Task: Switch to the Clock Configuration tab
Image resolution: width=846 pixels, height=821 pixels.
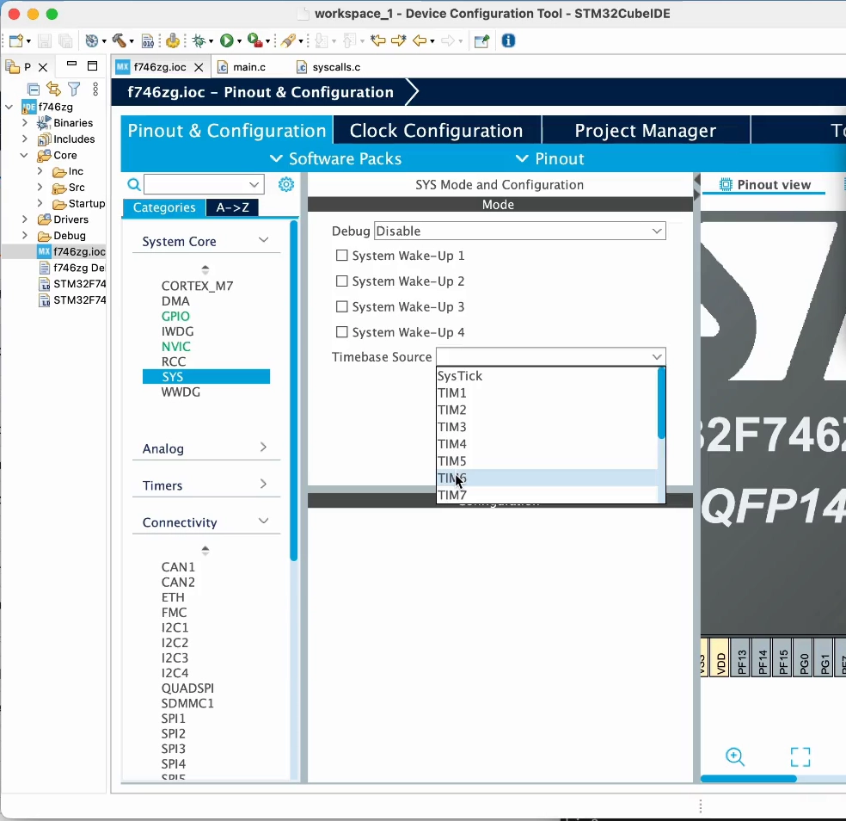Action: [x=436, y=130]
